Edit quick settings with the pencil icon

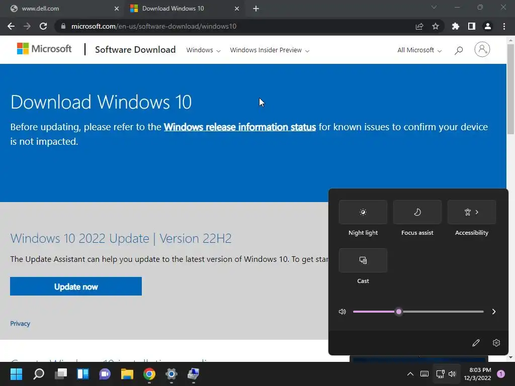click(476, 343)
